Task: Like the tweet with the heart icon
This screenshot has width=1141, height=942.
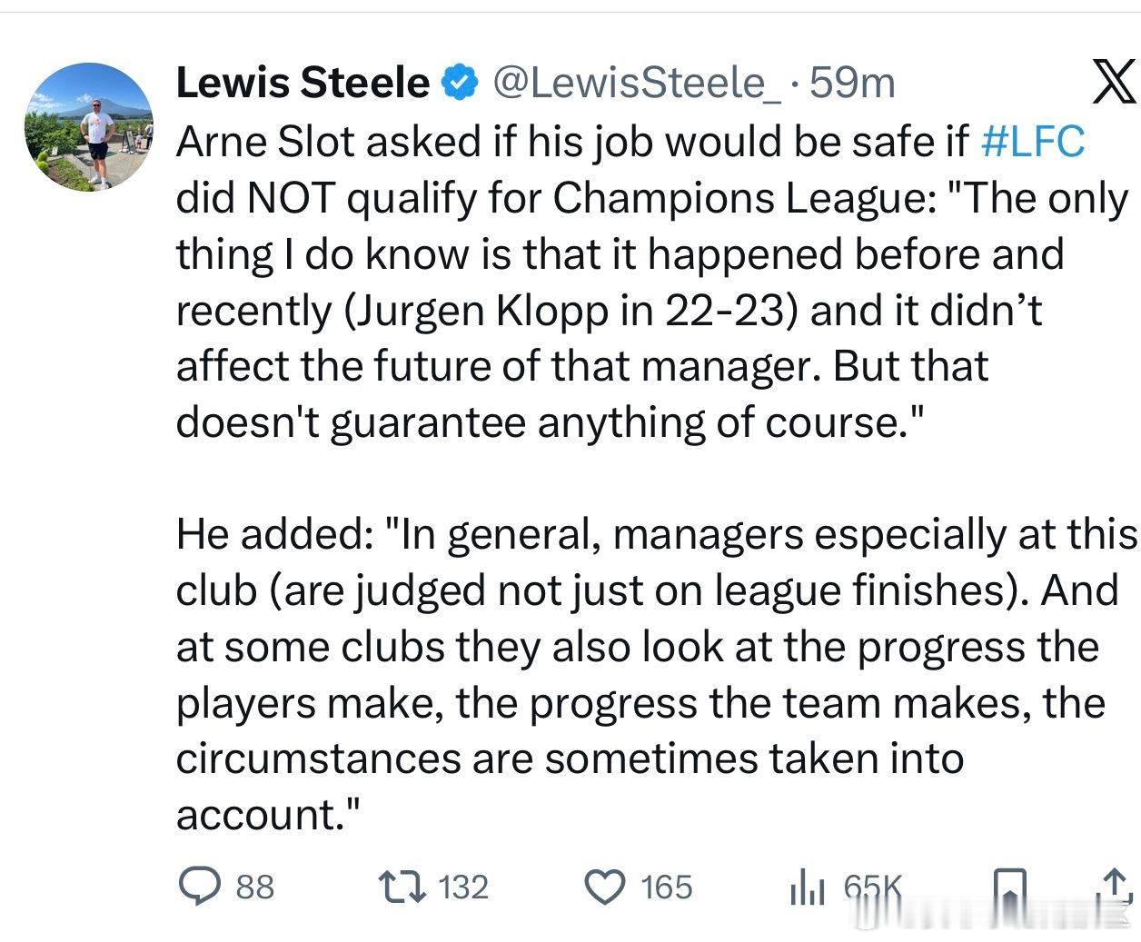Action: point(604,887)
